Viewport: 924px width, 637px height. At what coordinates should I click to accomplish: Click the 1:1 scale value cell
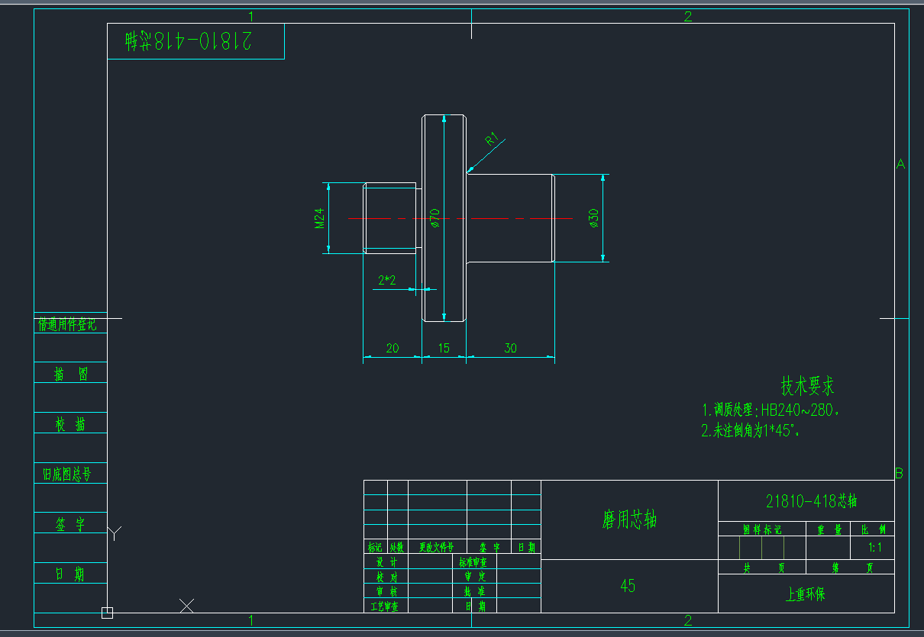pos(875,548)
